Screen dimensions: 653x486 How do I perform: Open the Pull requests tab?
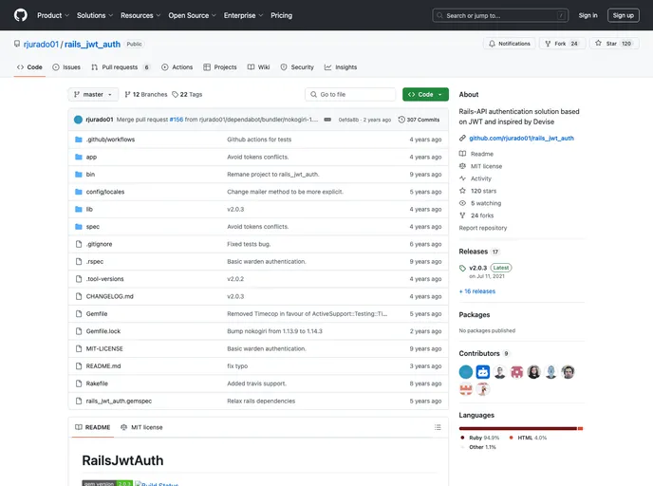point(121,67)
